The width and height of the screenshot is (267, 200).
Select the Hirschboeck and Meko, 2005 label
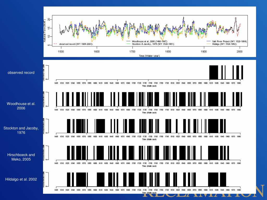(21, 157)
